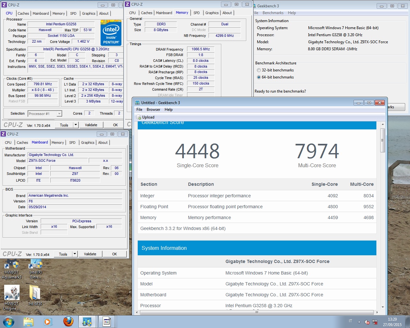Screen dimensions: 410x328
Task: Open the About tab in CPU window
Action: tap(104, 13)
